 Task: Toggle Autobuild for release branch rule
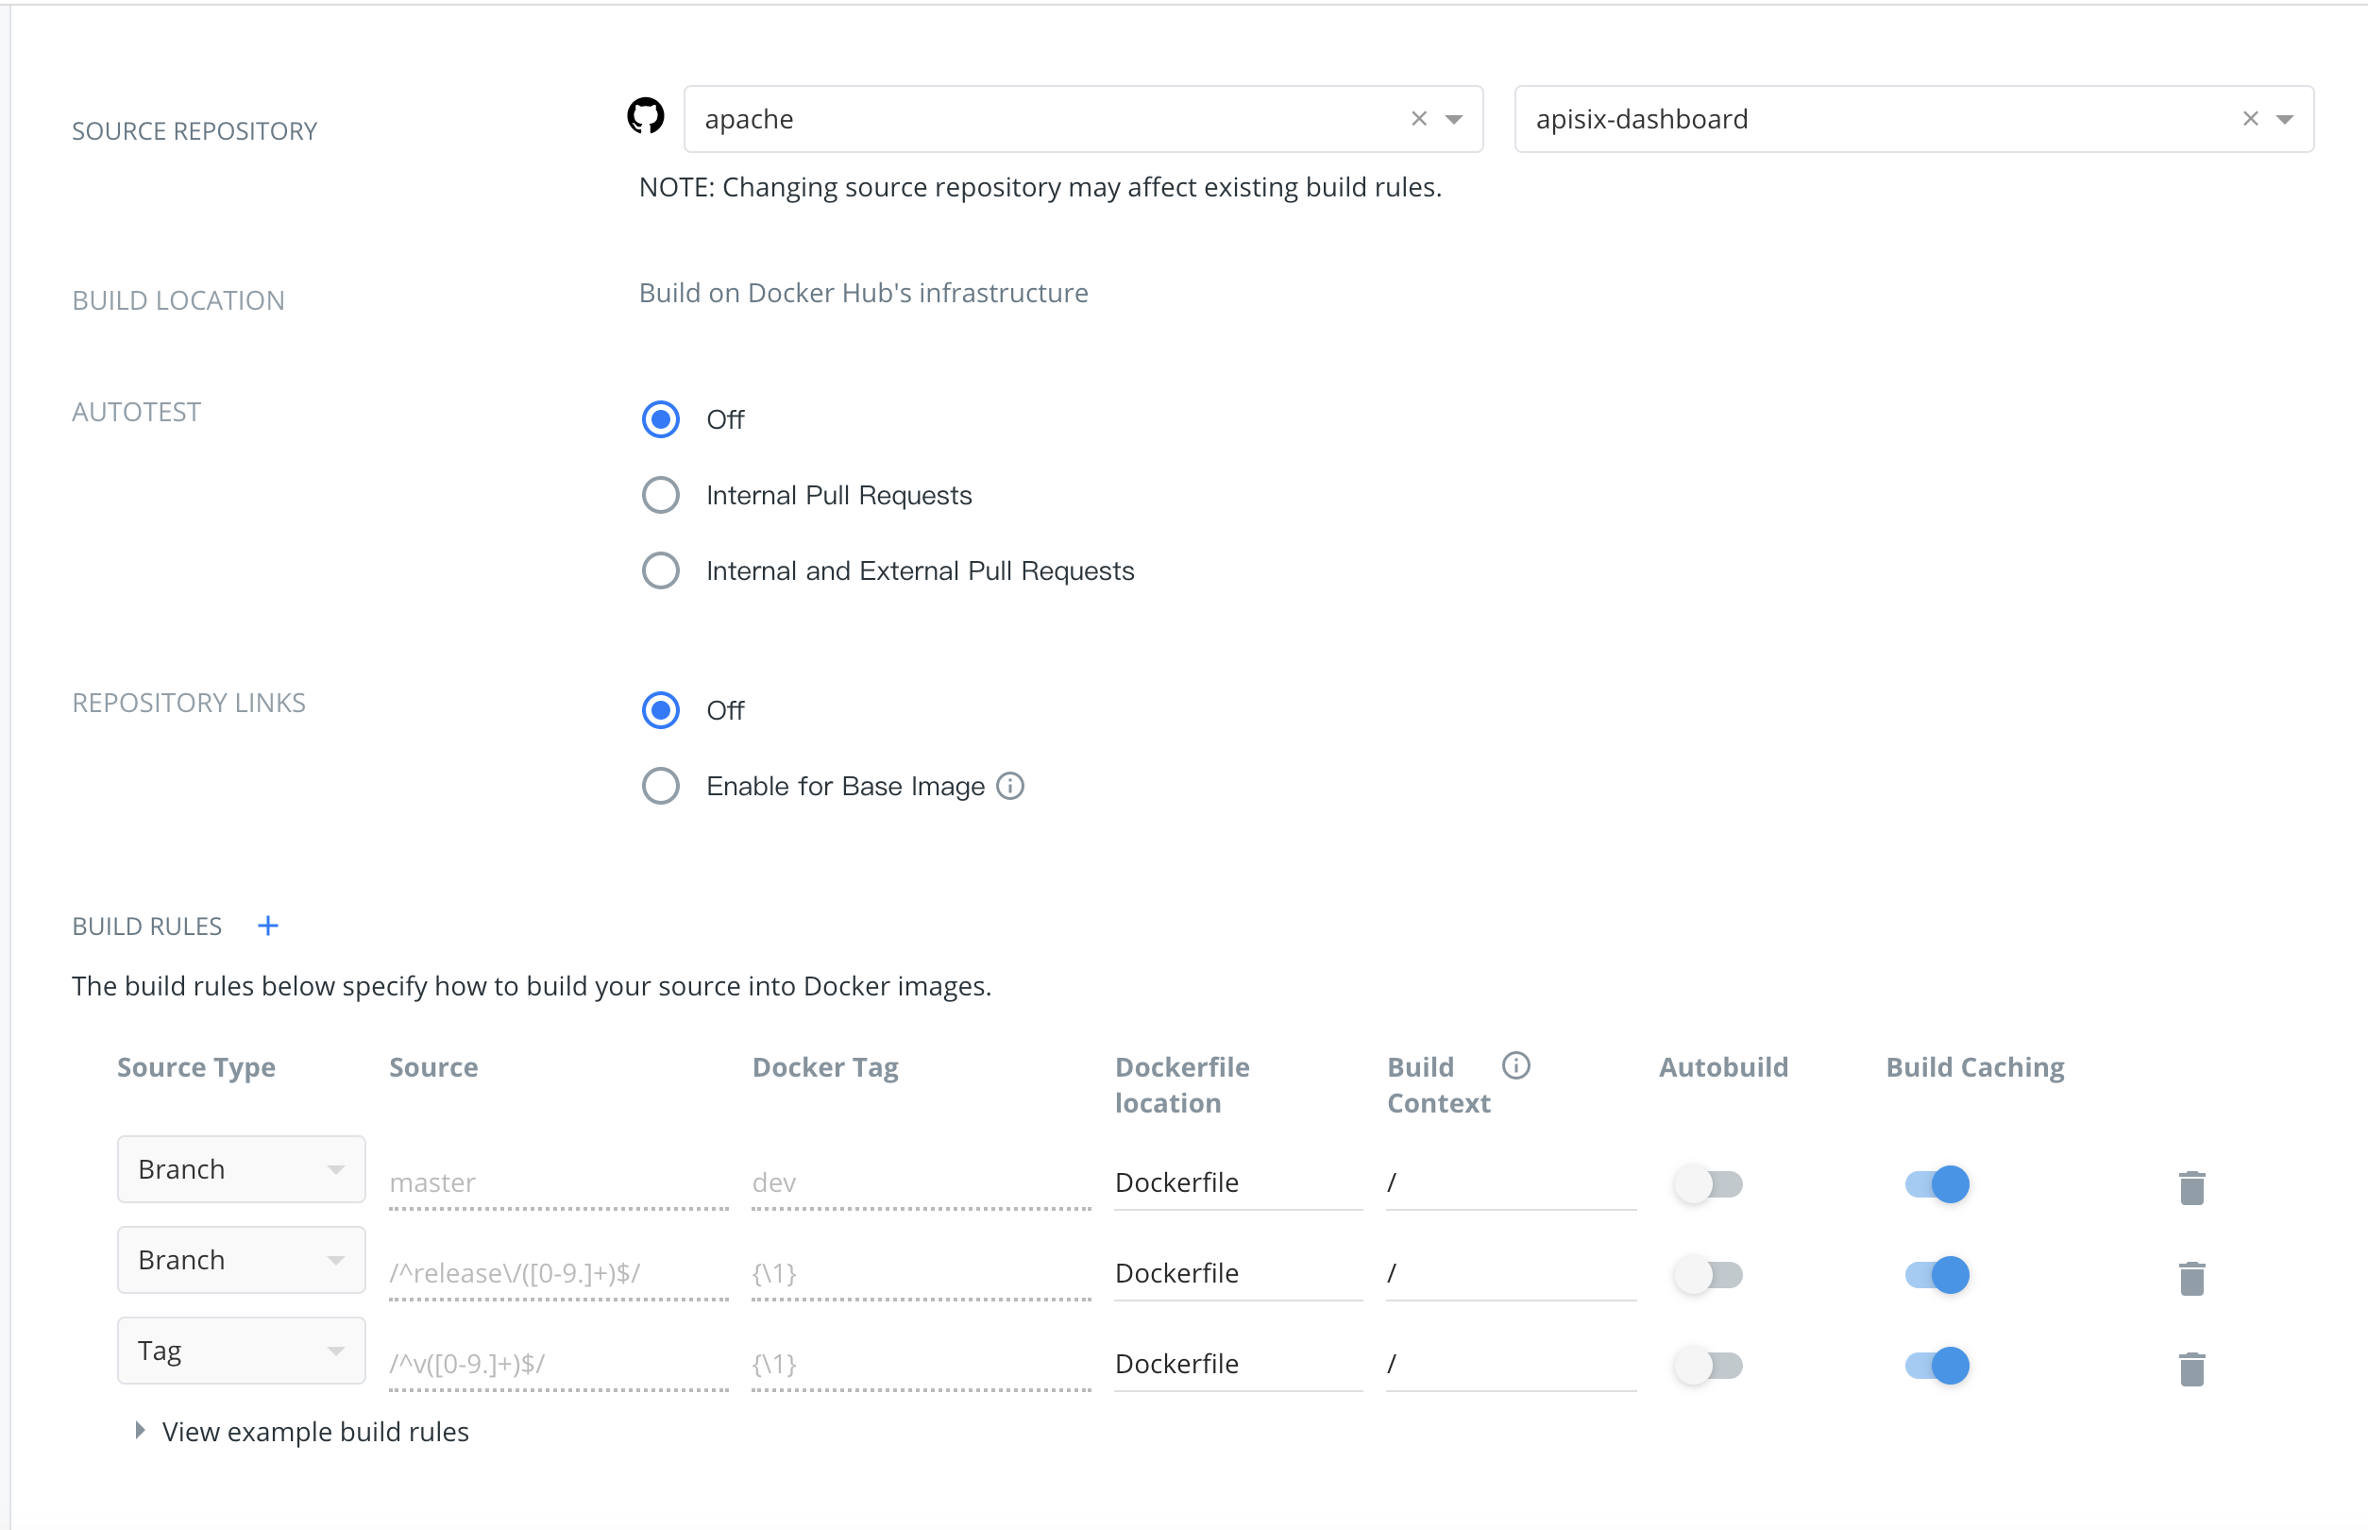pyautogui.click(x=1707, y=1275)
